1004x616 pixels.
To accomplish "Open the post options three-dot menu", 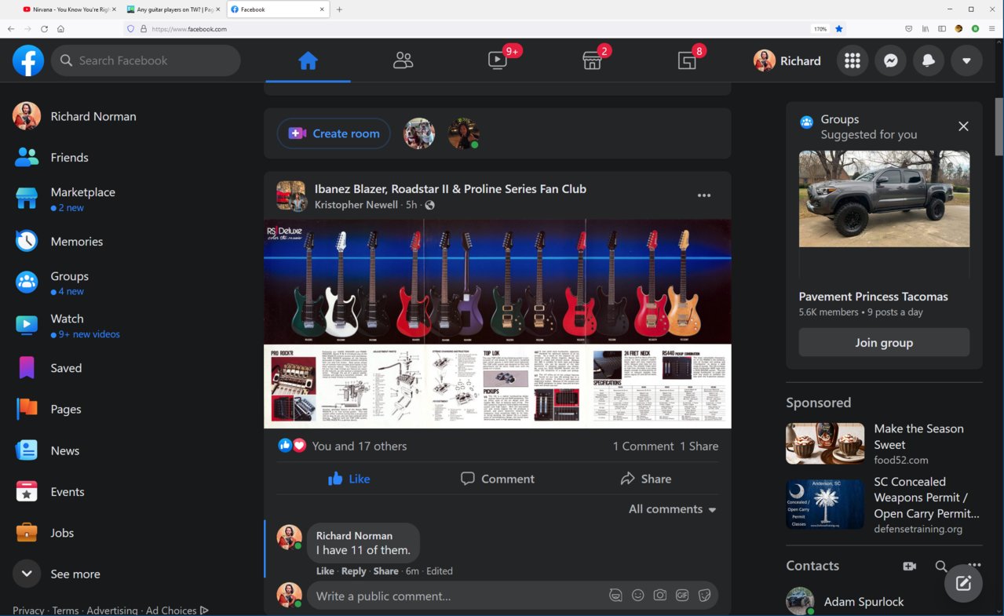I will tap(704, 195).
